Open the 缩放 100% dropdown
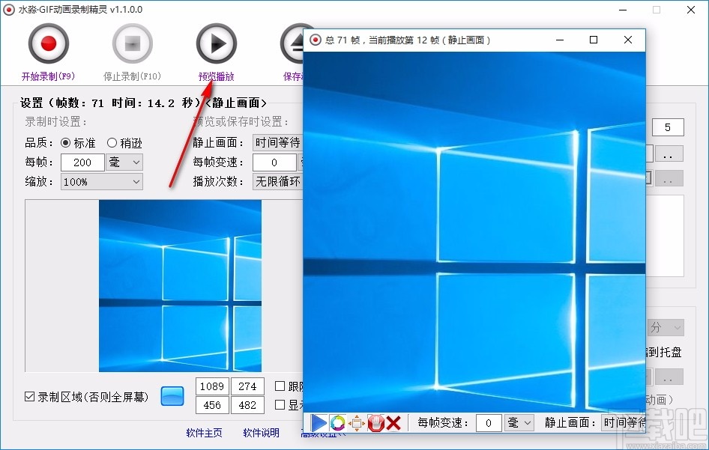709x450 pixels. tap(102, 182)
